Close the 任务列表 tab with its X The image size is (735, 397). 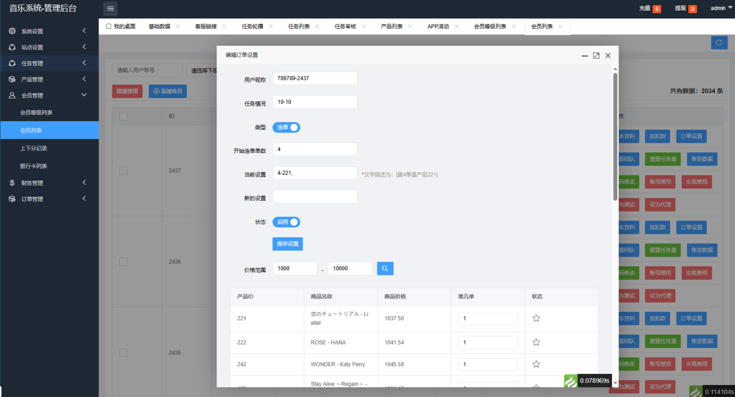tap(317, 26)
